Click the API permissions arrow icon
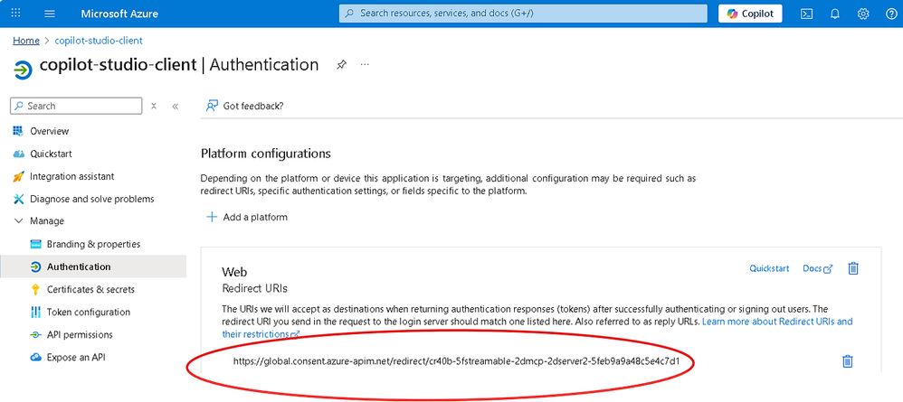 (35, 335)
